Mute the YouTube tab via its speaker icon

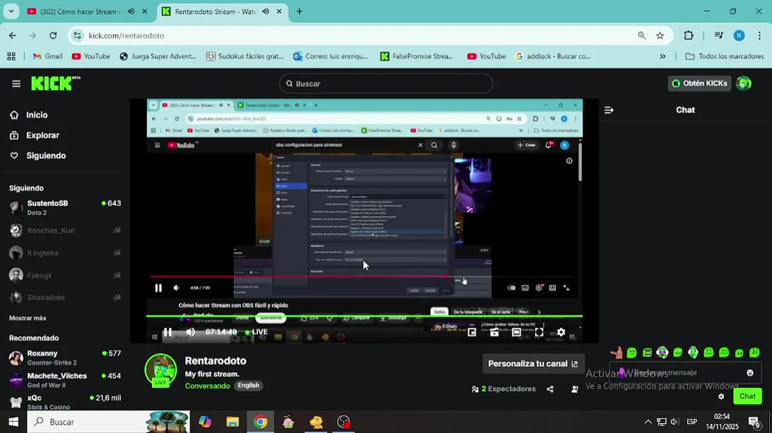point(131,11)
